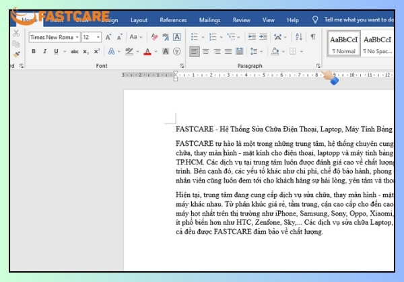
Task: Toggle italic formatting
Action: (45, 52)
